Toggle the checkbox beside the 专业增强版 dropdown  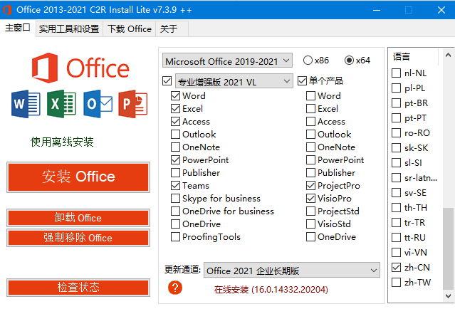167,80
